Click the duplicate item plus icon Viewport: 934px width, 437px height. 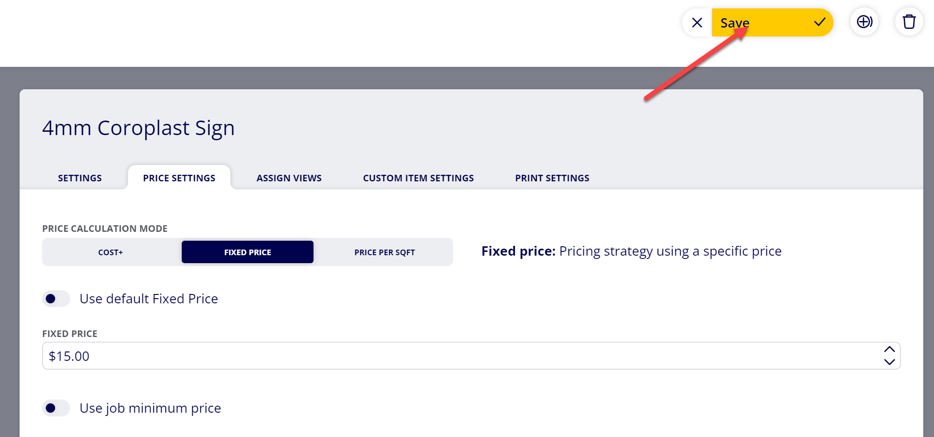tap(864, 21)
